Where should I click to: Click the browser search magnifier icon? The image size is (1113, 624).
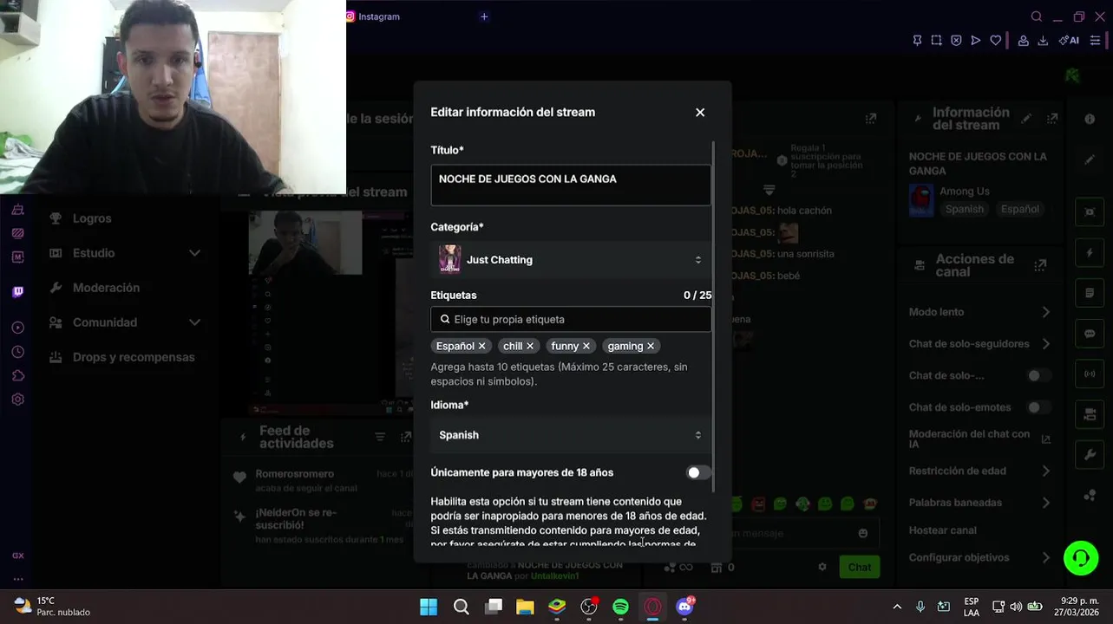click(x=1037, y=16)
